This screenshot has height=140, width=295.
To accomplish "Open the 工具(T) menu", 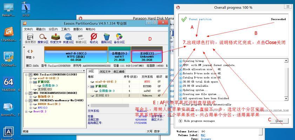I will pyautogui.click(x=66, y=29).
